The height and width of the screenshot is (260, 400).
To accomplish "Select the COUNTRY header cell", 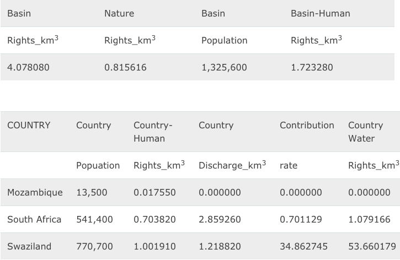I will pyautogui.click(x=29, y=126).
